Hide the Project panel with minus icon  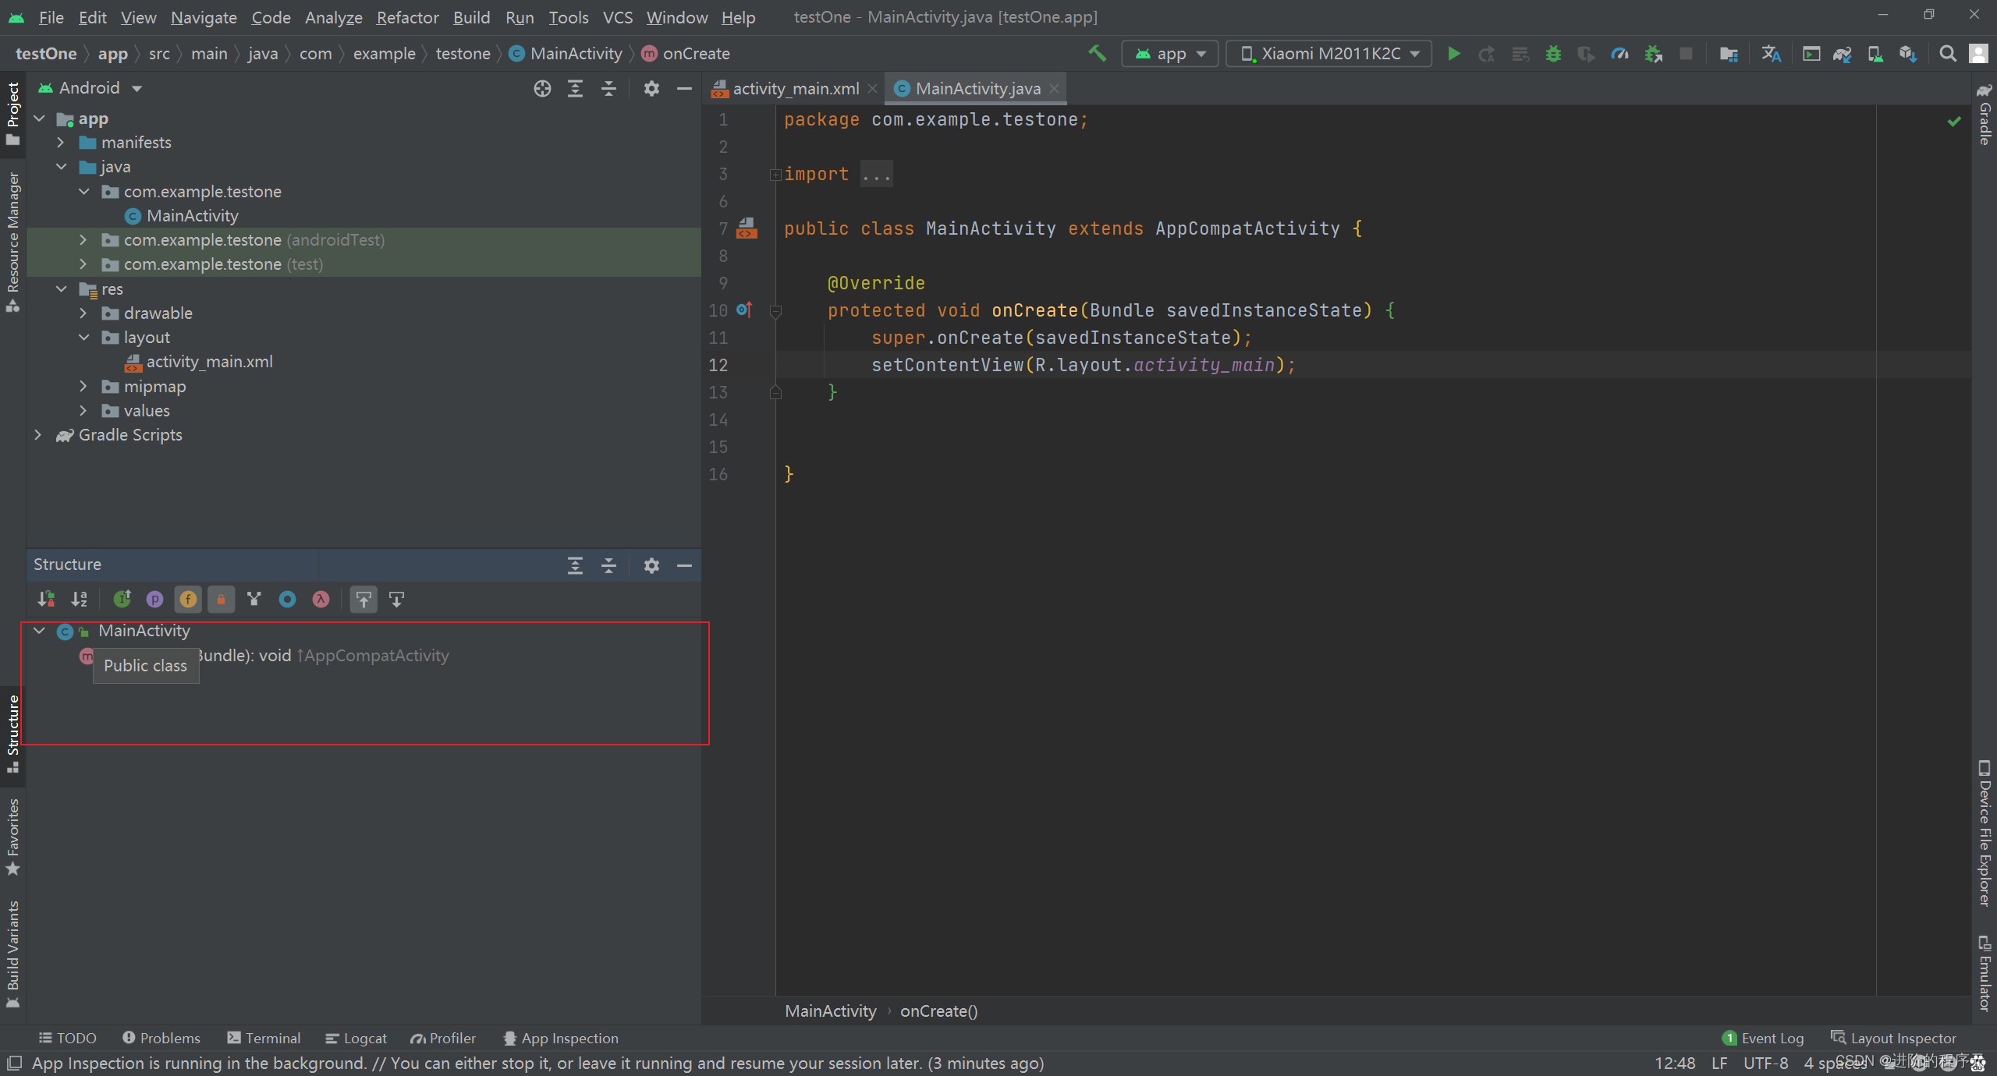click(684, 88)
